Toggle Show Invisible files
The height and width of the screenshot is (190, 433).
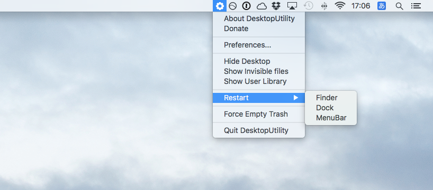[x=259, y=71]
